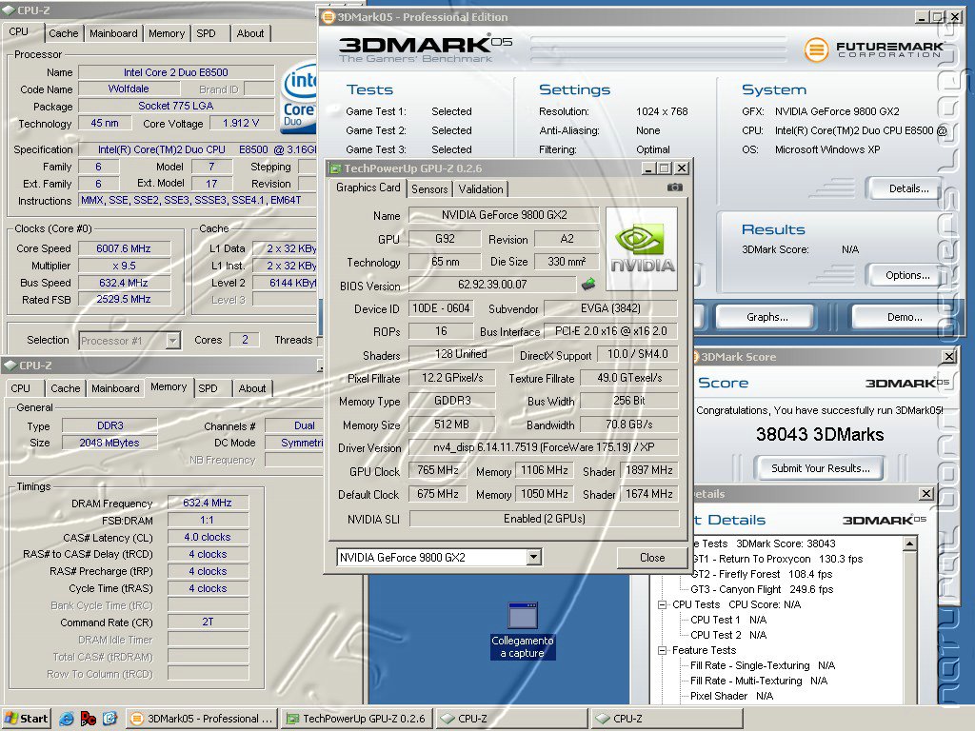
Task: Click the BIOS save icon beside BIOS Version
Action: point(588,285)
